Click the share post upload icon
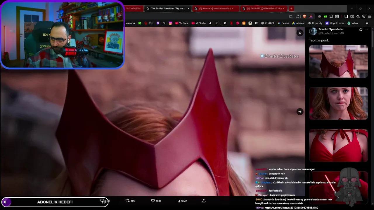Image resolution: width=374 pixels, height=210 pixels. (204, 201)
